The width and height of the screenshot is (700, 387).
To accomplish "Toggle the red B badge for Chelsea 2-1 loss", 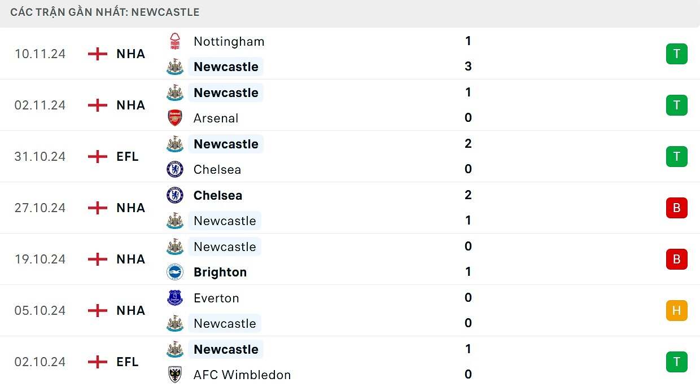I will pyautogui.click(x=677, y=208).
